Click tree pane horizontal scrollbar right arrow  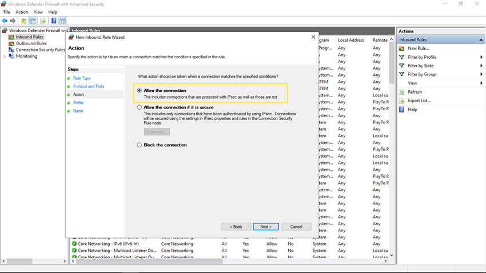pyautogui.click(x=65, y=261)
